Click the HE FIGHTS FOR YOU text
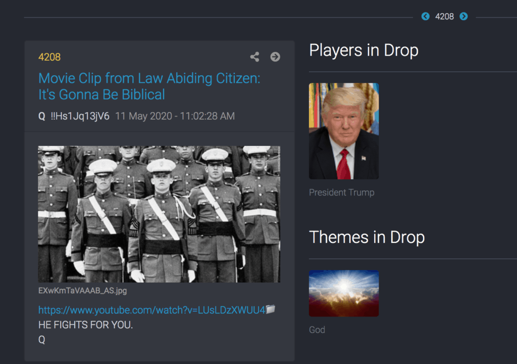The height and width of the screenshot is (364, 517). point(85,325)
